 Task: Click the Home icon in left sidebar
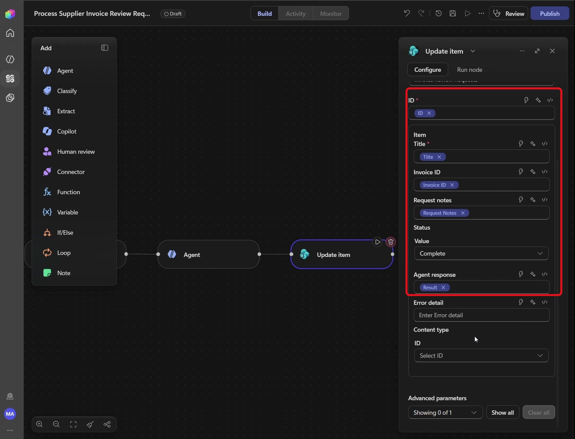(x=10, y=33)
